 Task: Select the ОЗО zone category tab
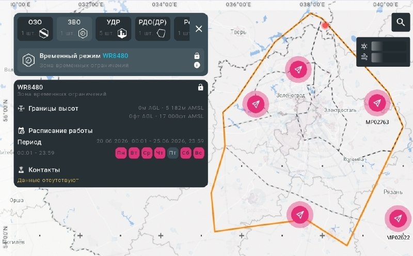(x=35, y=29)
